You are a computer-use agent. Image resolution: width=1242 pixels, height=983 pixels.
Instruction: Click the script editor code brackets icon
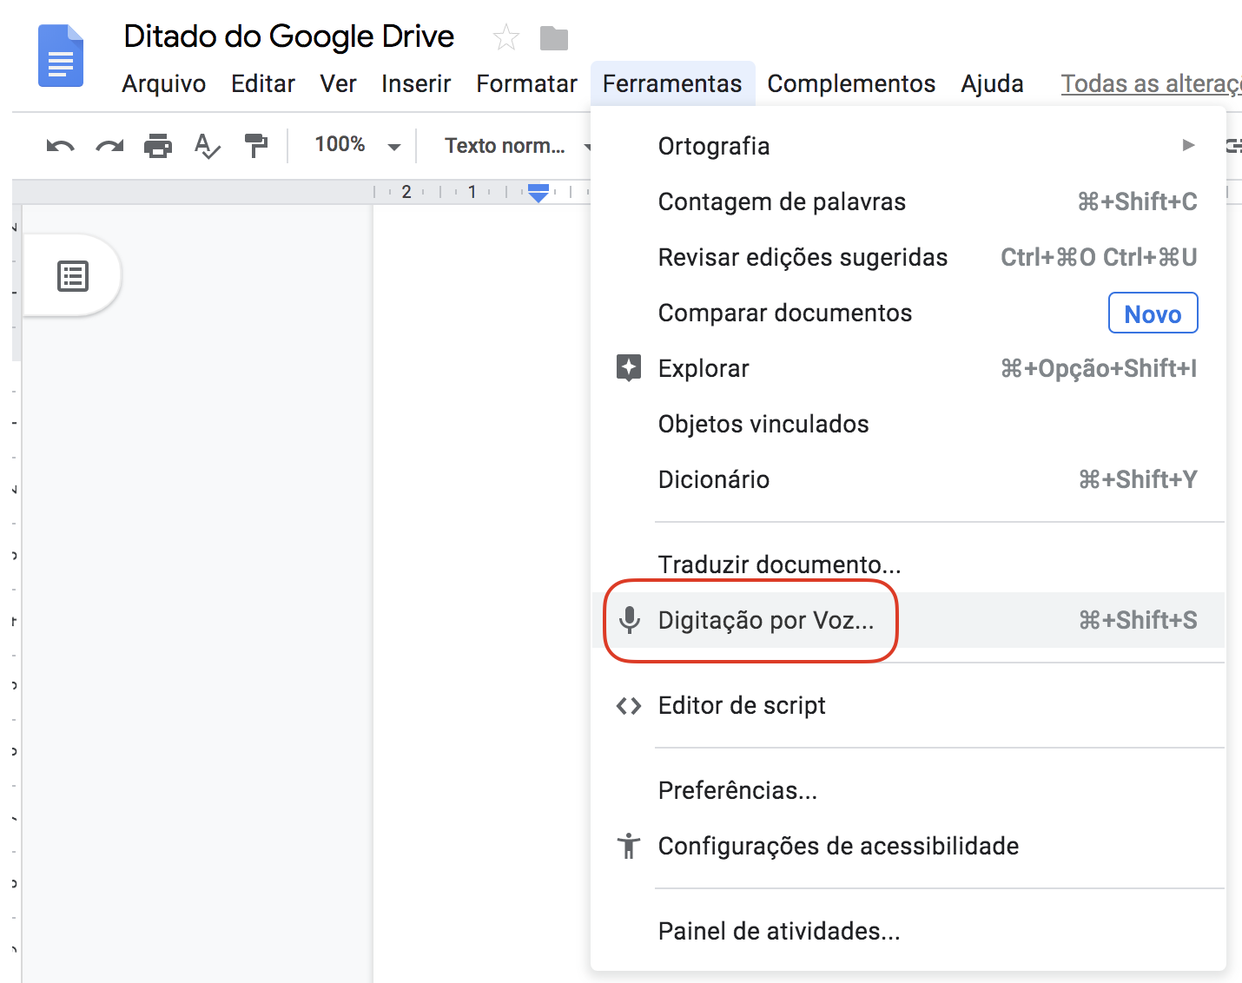coord(629,706)
